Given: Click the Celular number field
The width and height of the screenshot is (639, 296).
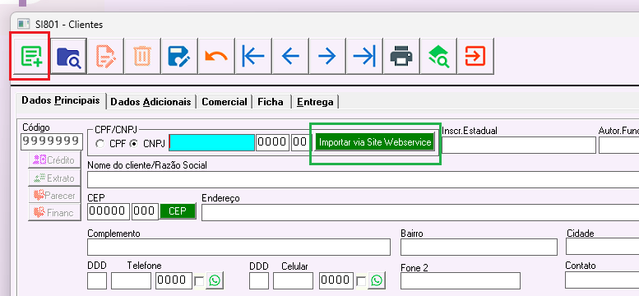Looking at the screenshot, I should (294, 280).
